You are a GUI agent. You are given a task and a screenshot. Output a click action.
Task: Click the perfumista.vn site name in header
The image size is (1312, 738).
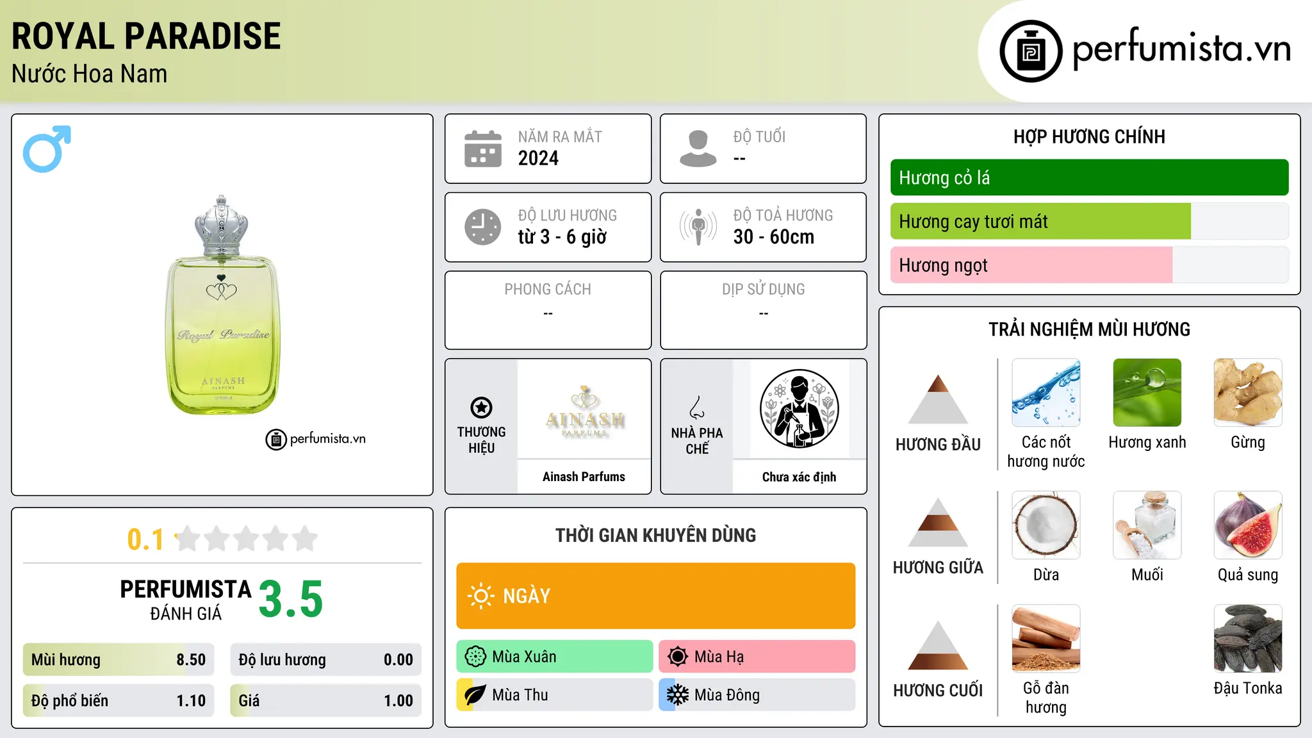click(1182, 49)
